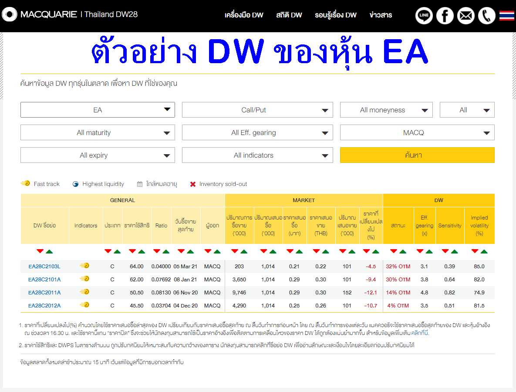Viewport: 516px width, 392px height.
Task: Click the คลิกที่นี่ link in footnote
Action: [420, 333]
